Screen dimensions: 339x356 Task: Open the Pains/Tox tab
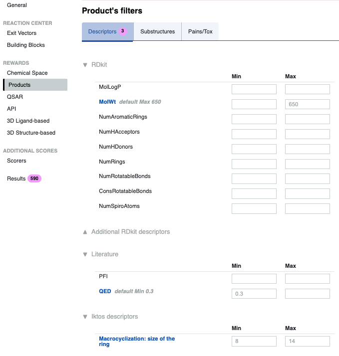(200, 31)
